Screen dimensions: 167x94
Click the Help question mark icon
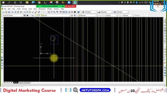point(78,12)
